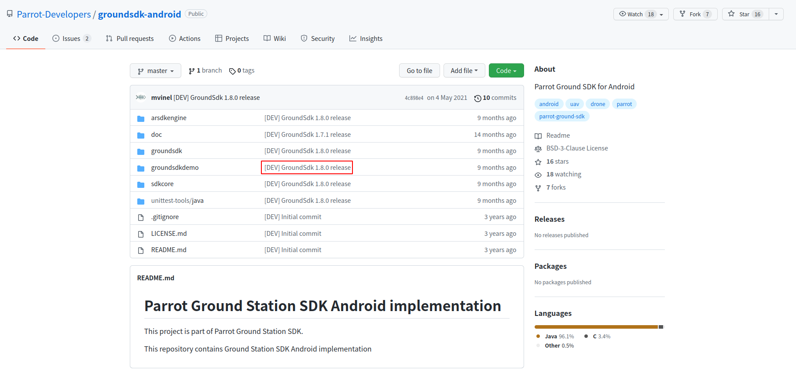Image resolution: width=796 pixels, height=374 pixels.
Task: Click the tag icon next to 0 tags
Action: click(232, 71)
